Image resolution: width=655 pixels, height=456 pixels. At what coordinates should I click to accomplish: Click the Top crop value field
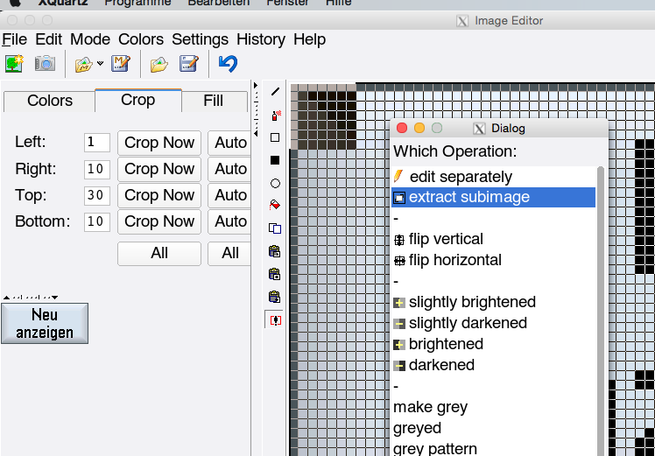click(96, 195)
